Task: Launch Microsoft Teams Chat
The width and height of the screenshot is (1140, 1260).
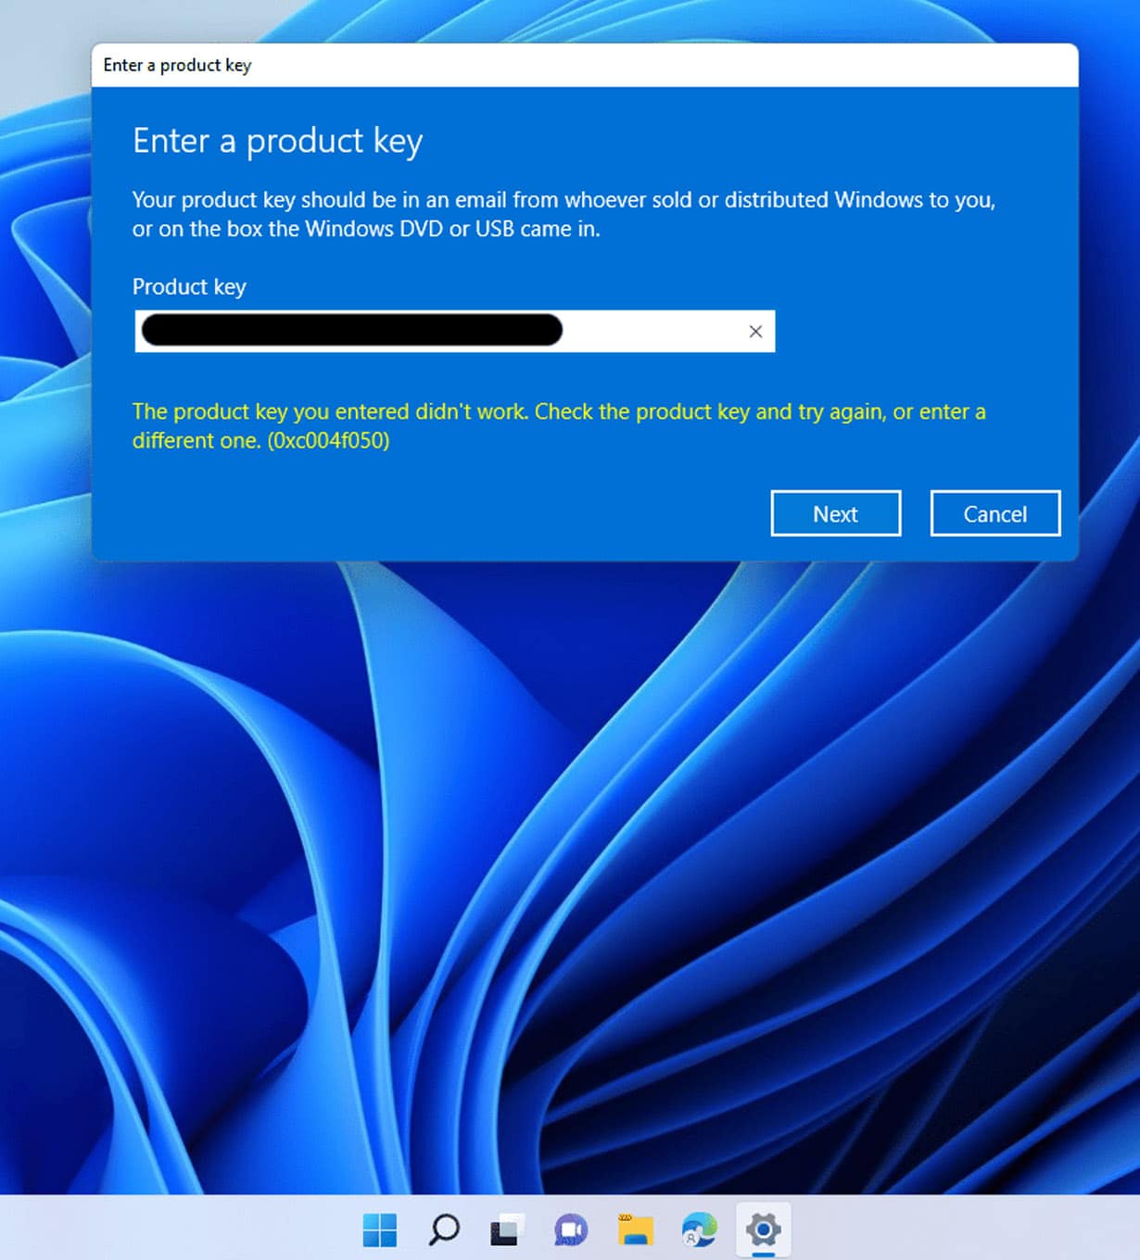Action: click(x=570, y=1230)
